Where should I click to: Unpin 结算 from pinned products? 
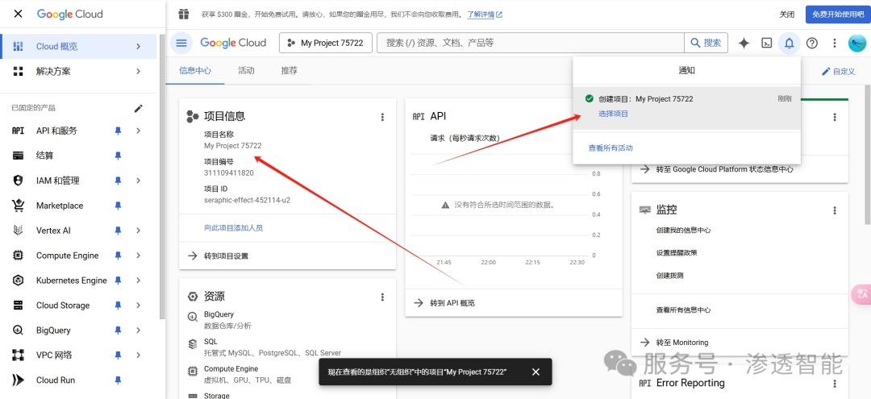(118, 156)
